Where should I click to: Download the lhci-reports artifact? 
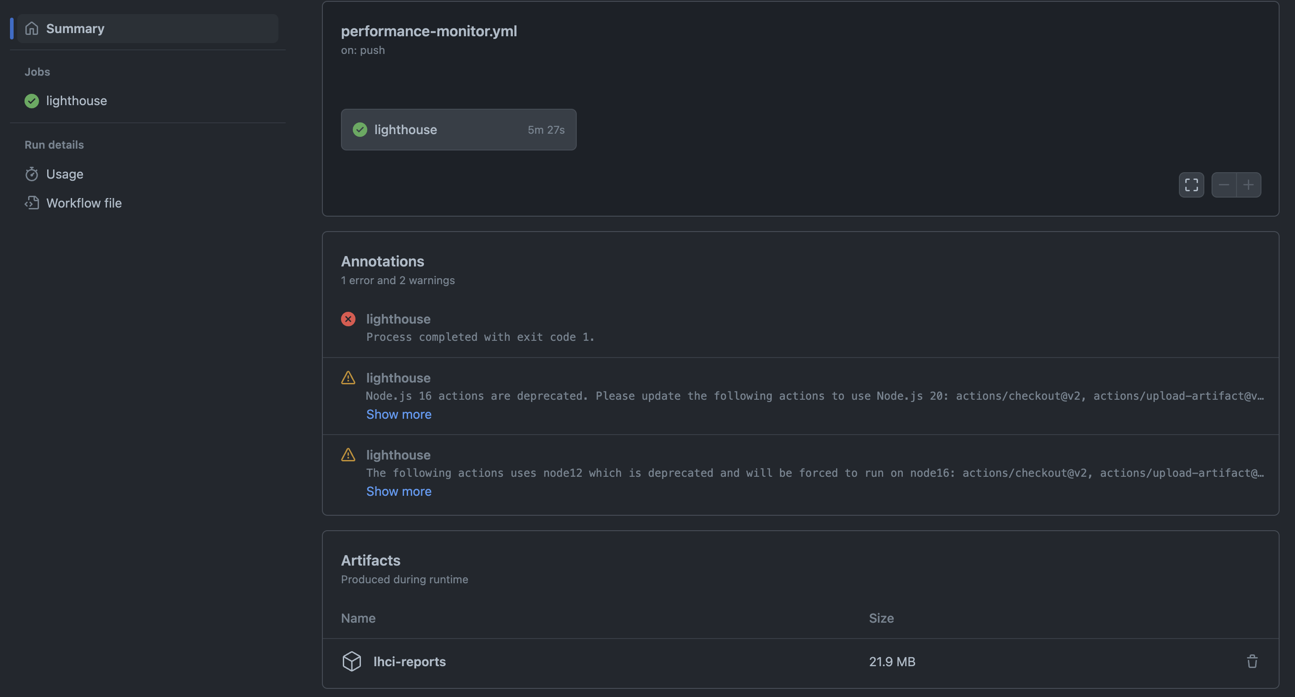point(409,661)
